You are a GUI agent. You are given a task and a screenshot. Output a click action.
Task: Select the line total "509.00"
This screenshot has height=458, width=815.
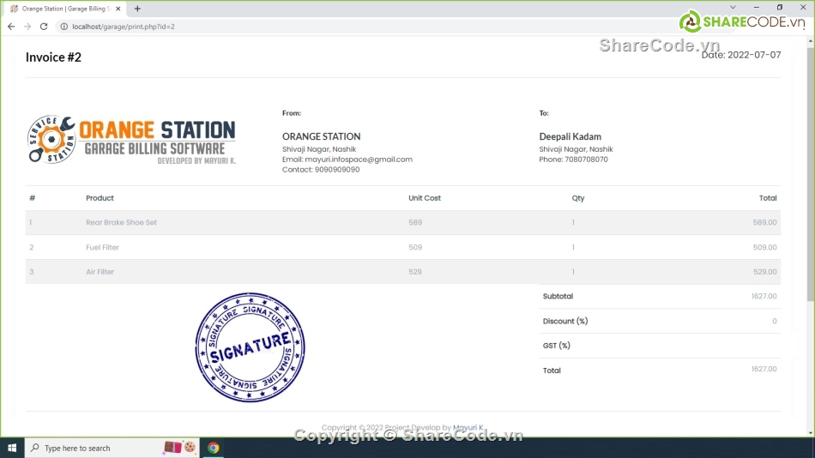point(764,248)
